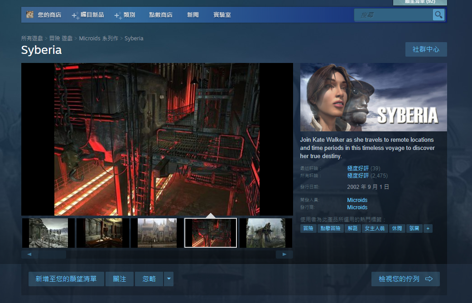This screenshot has width=472, height=303.
Task: Click the plus icon beside 類別
Action: point(118,15)
